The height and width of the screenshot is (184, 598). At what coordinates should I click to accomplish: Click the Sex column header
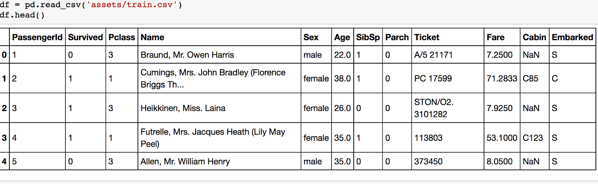(311, 37)
